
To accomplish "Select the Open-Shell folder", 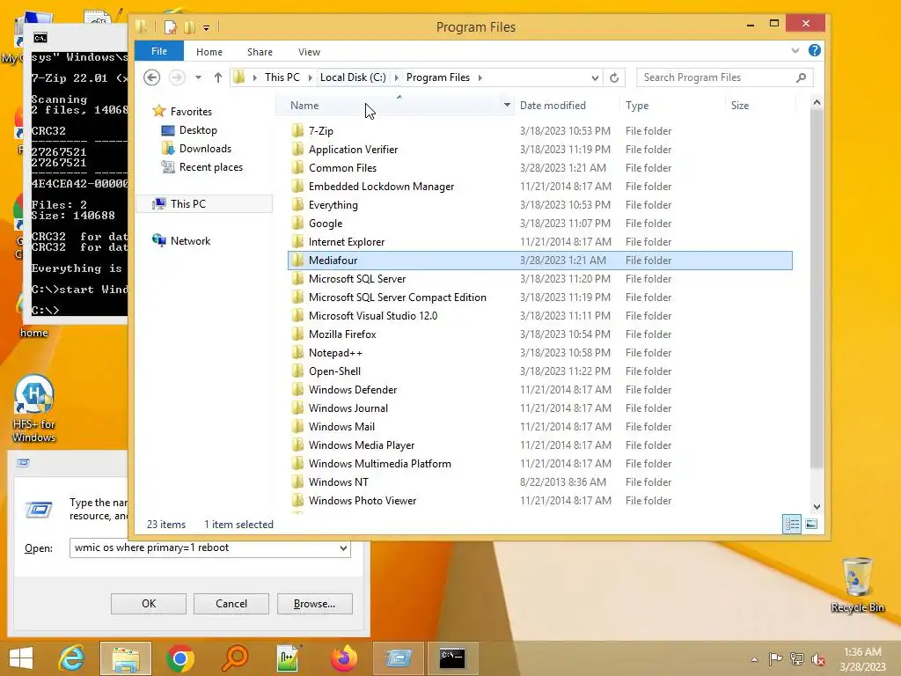I will (334, 371).
